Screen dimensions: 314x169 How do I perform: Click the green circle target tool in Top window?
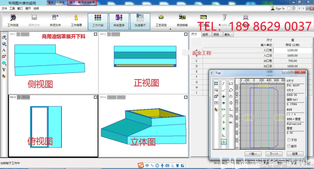click(223, 129)
